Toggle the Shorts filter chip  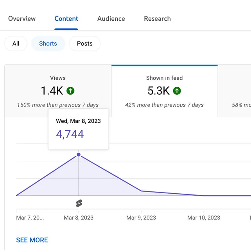[48, 44]
